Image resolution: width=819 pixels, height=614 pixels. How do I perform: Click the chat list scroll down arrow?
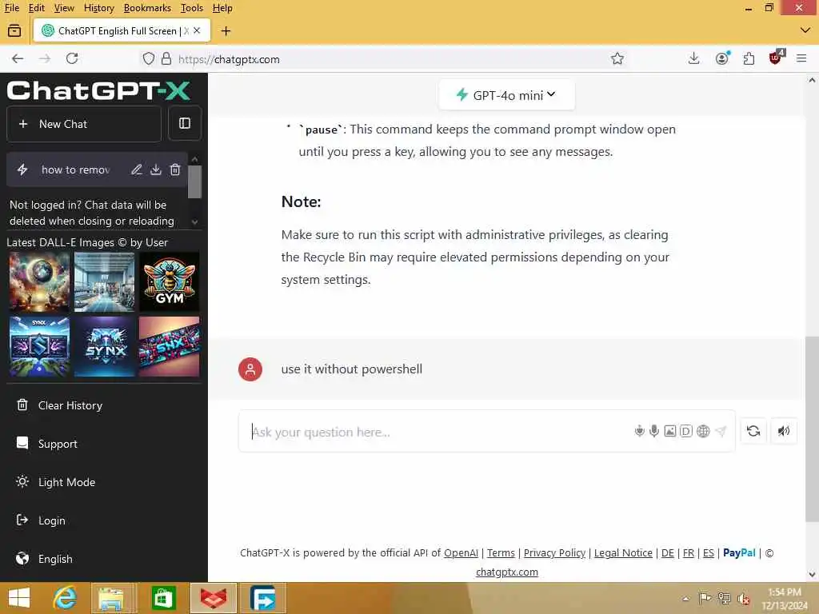[x=195, y=222]
